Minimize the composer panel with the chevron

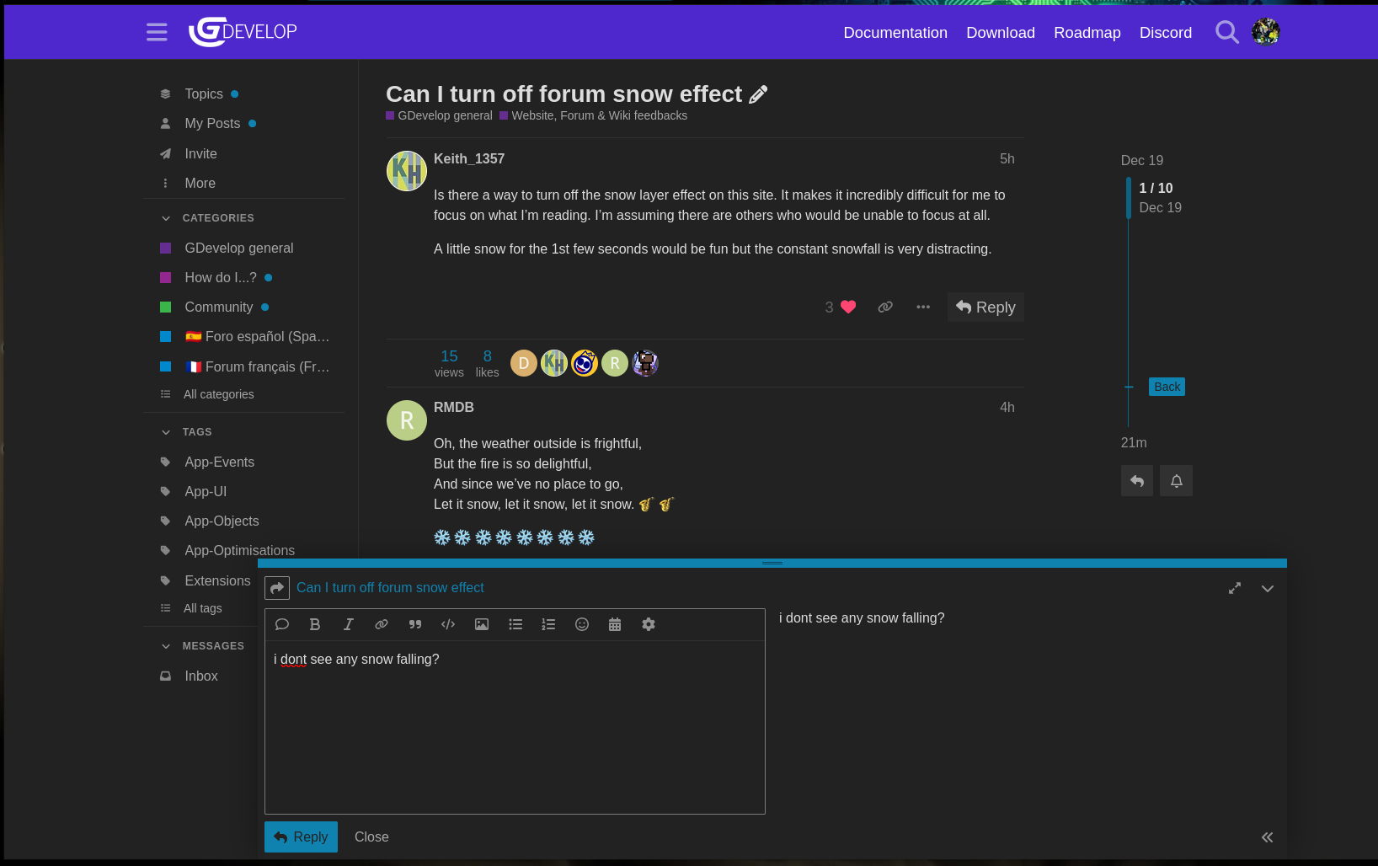[1267, 588]
